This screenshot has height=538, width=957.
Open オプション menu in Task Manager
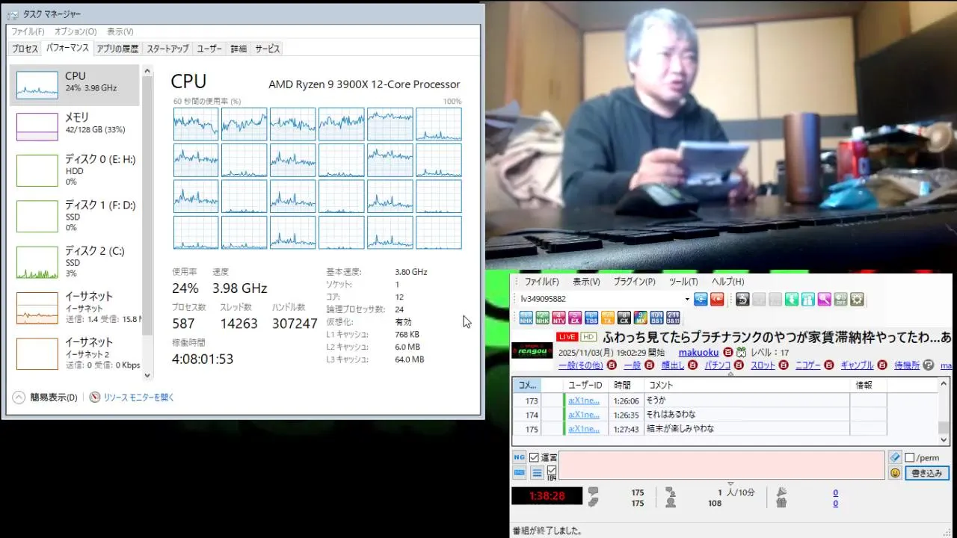pos(76,31)
